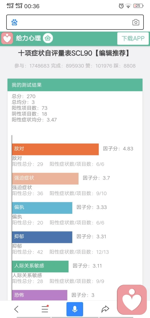This screenshot has width=150, height=318.
Task: Tap the purple 恐怖 bar
Action: [40, 295]
